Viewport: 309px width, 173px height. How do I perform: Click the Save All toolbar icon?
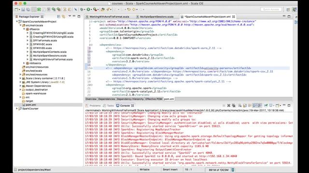coord(28,10)
